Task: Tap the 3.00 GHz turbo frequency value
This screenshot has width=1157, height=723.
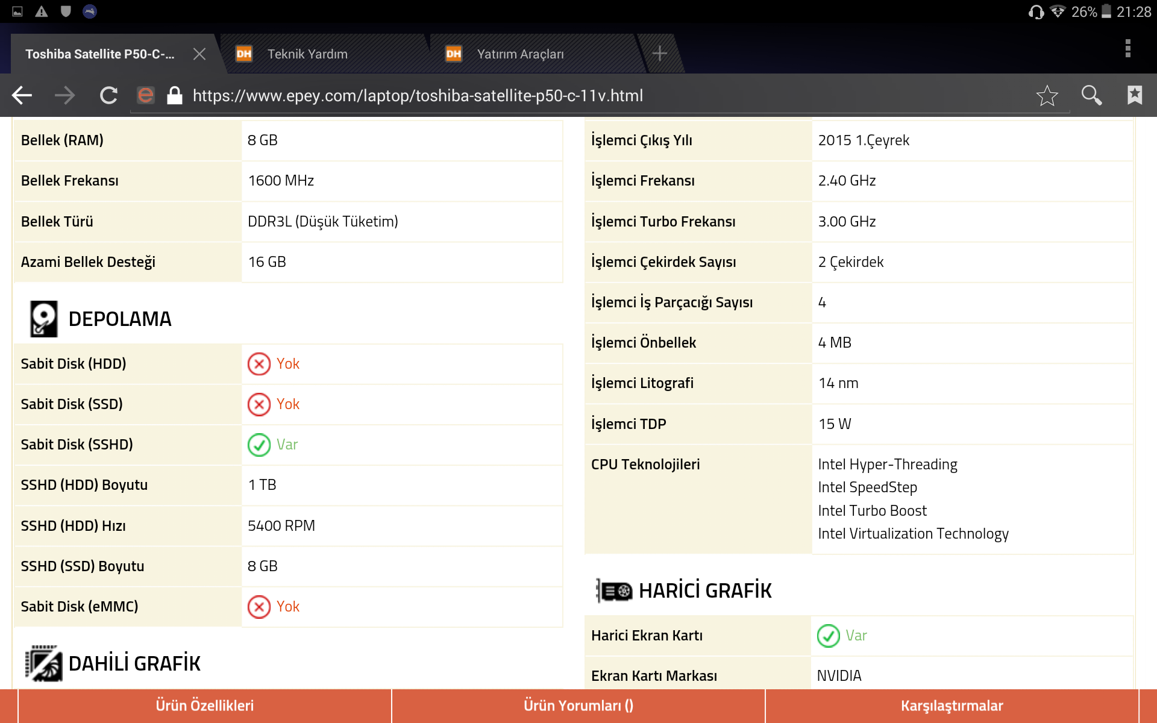Action: pos(847,222)
